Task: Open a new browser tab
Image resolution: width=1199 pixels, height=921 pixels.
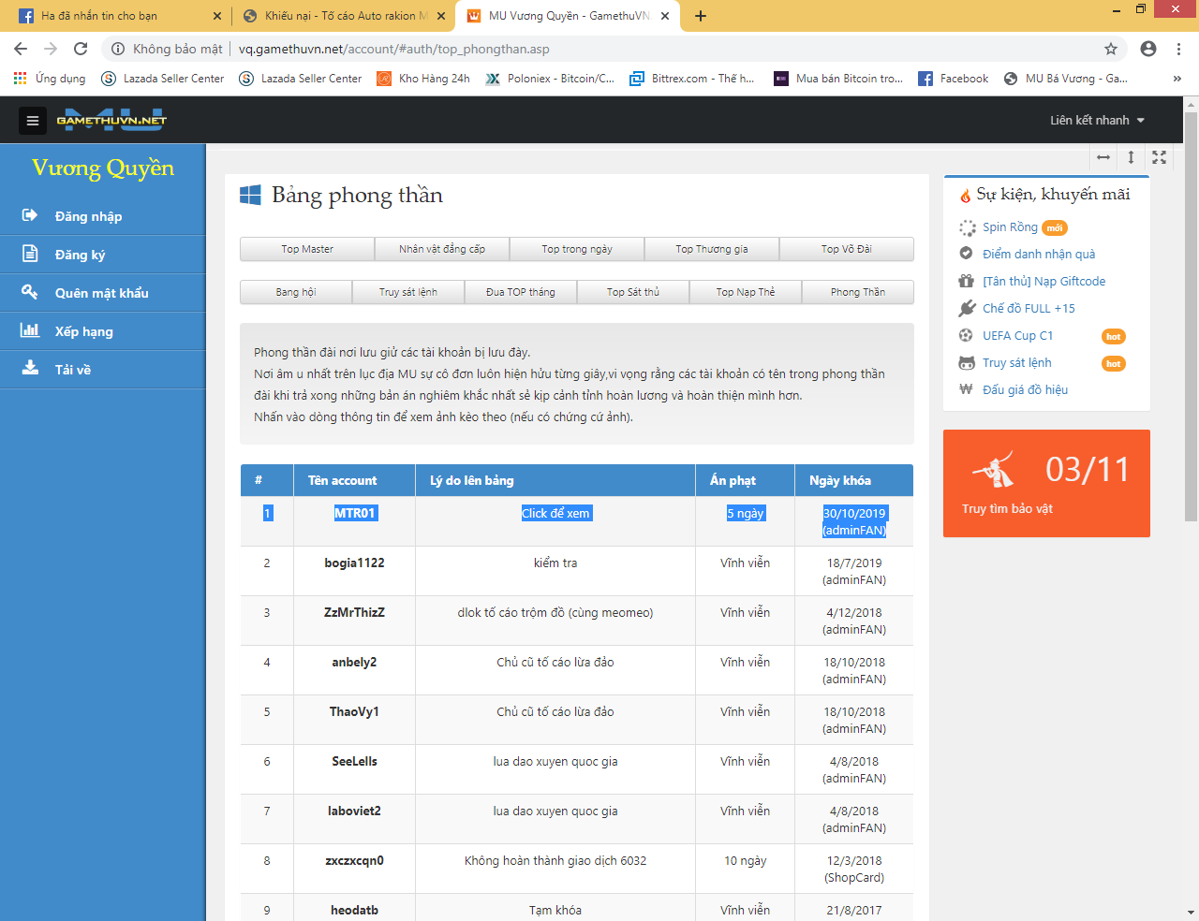Action: click(701, 16)
